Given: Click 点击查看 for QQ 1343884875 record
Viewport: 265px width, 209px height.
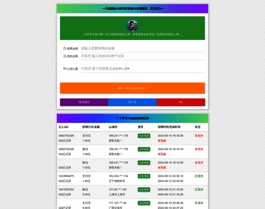Looking at the screenshot, I should (x=144, y=176).
